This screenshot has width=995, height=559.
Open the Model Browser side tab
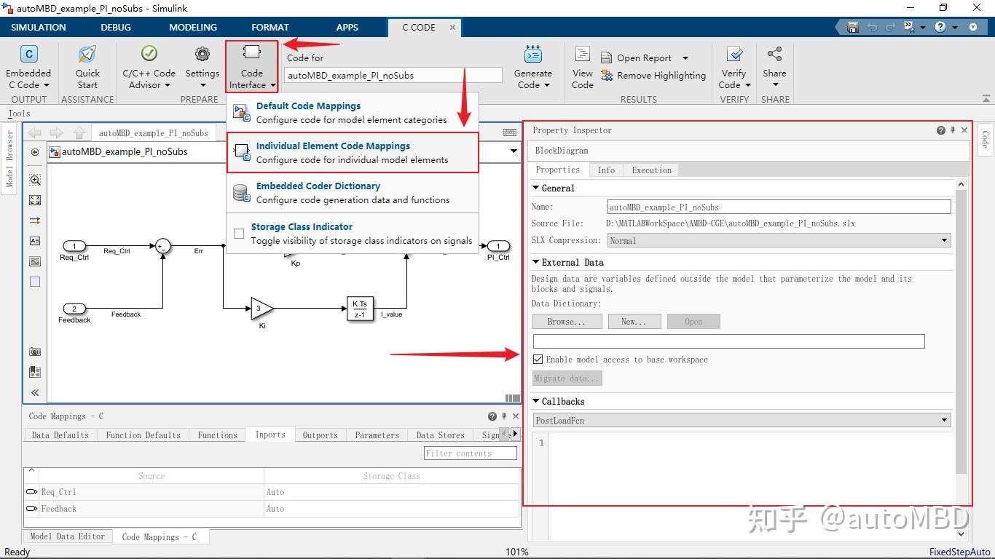[9, 159]
